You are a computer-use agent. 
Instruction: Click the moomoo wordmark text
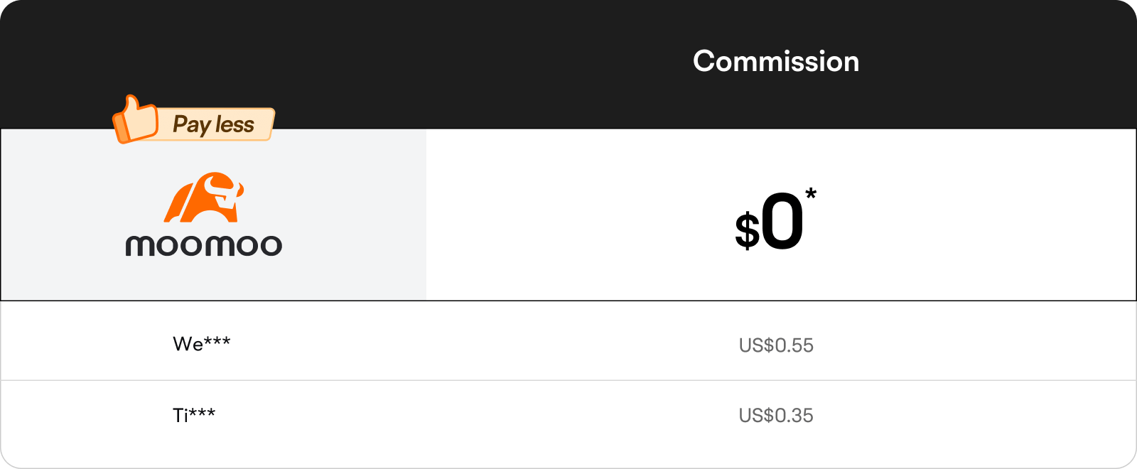coord(204,246)
